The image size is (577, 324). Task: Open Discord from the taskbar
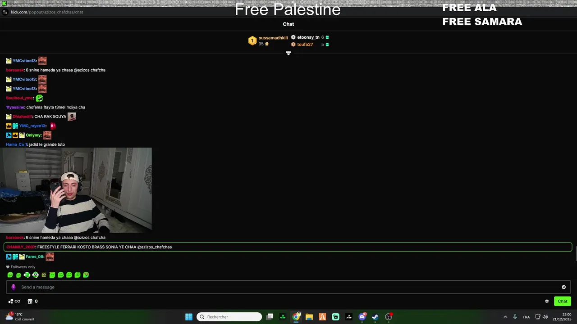pyautogui.click(x=362, y=317)
